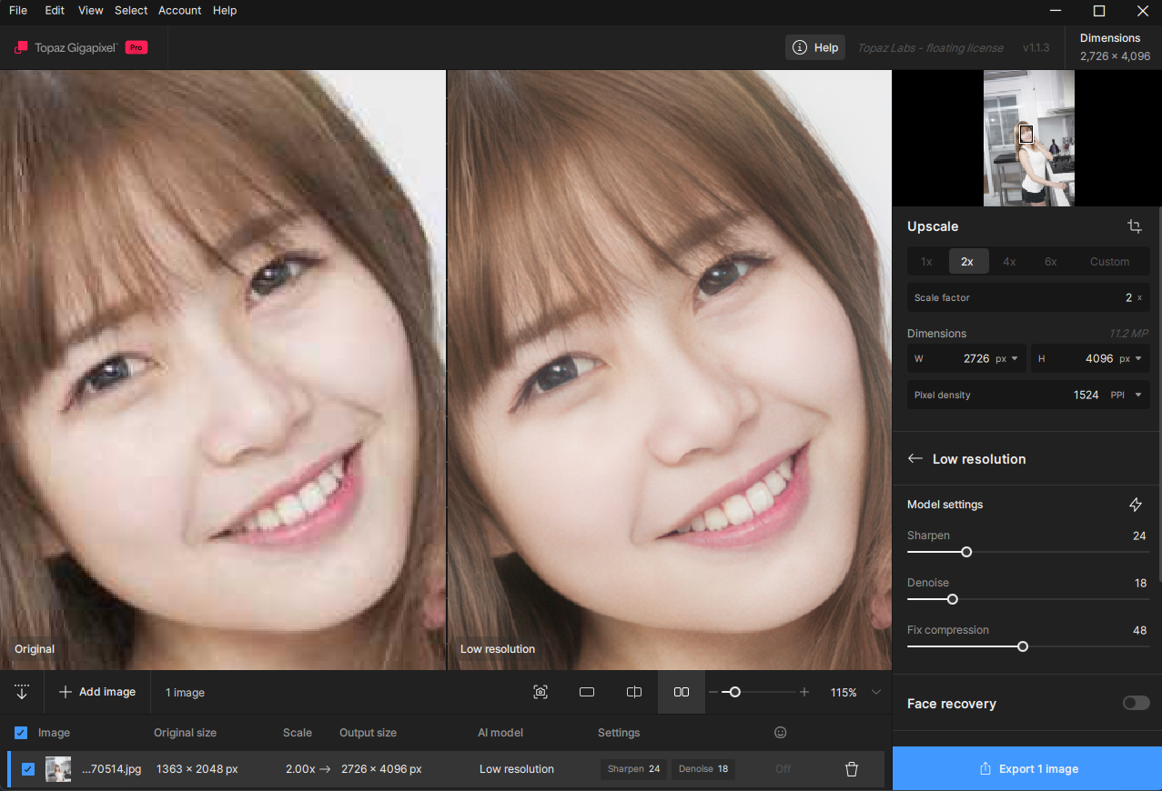Uncheck the 70514.jpg row checkbox
Image resolution: width=1162 pixels, height=791 pixels.
(x=28, y=769)
